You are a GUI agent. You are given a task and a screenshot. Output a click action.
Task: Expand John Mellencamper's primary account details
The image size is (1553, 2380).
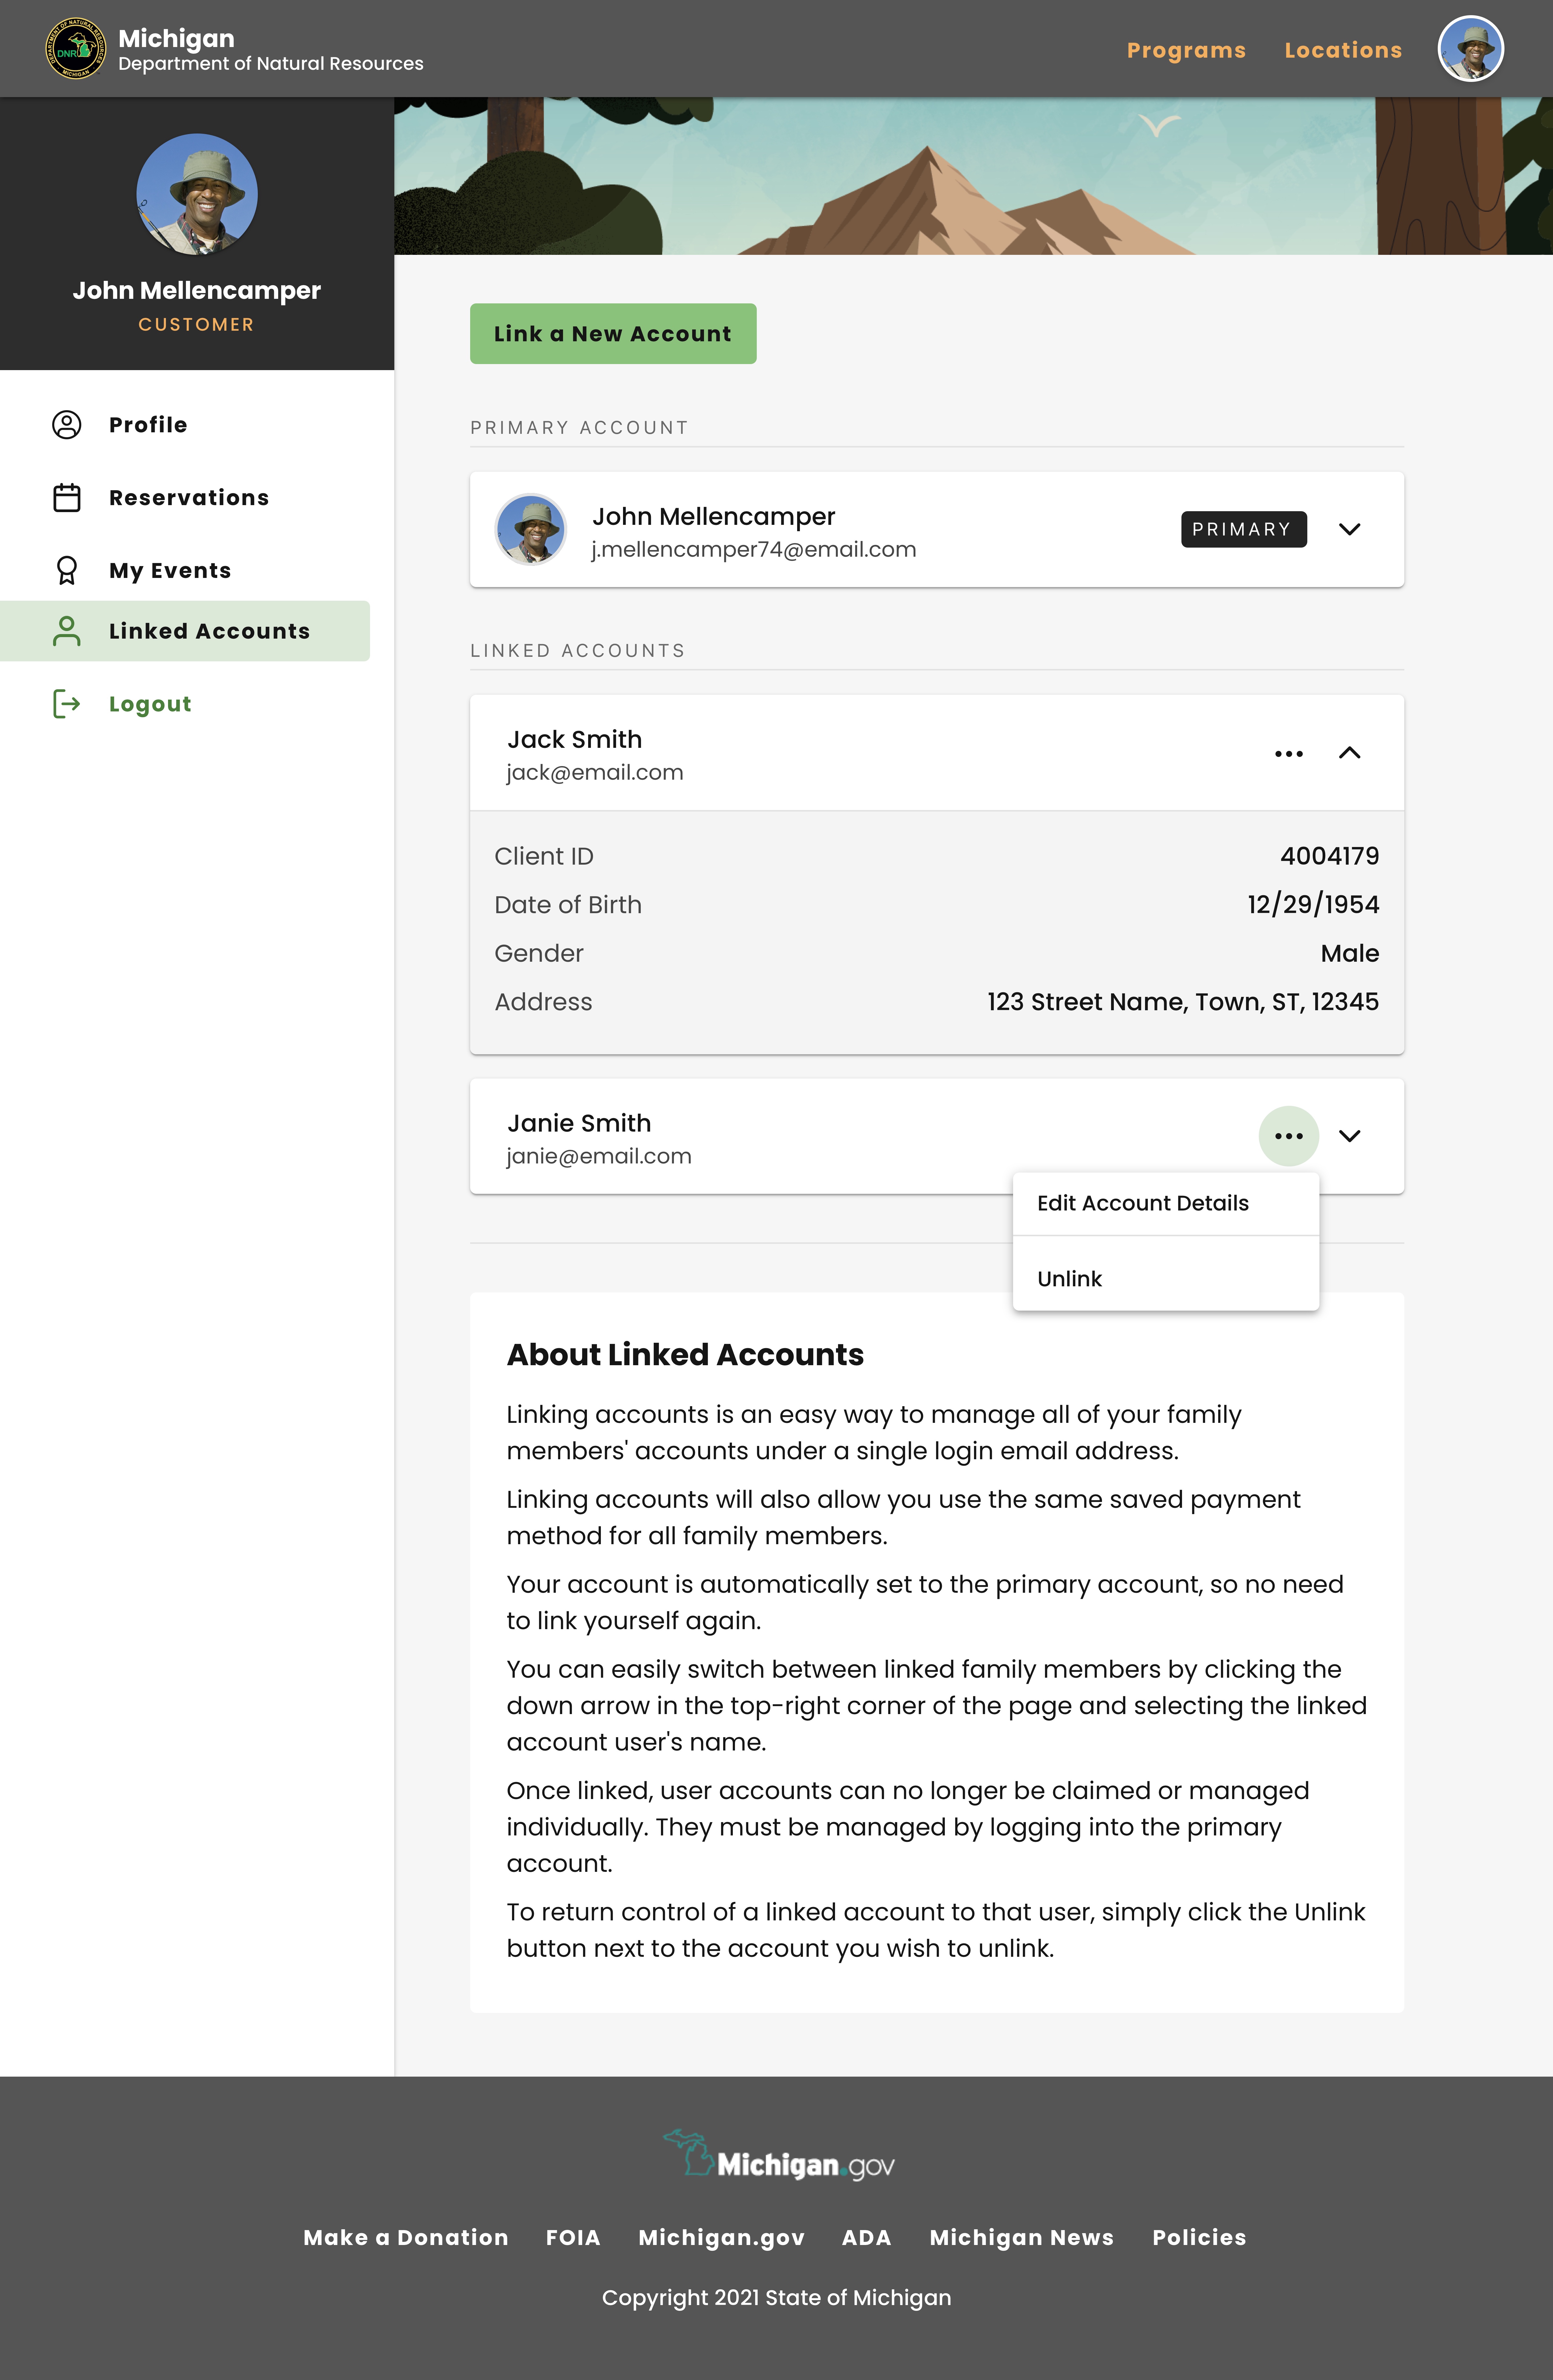1349,529
